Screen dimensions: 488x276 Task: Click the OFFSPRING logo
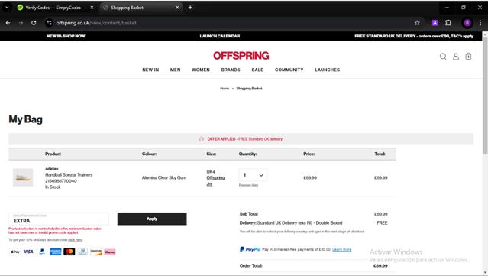tap(241, 56)
